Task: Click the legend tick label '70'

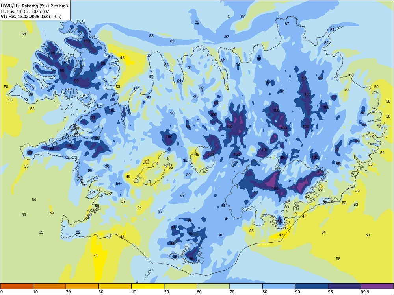Action: click(232, 292)
